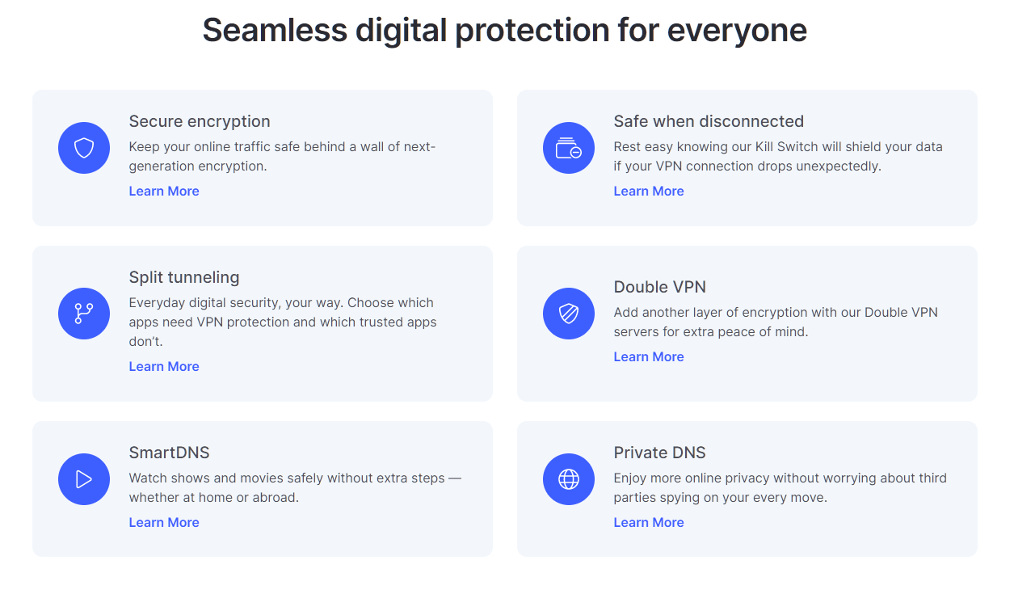The height and width of the screenshot is (594, 1014).
Task: Click the shield icon for Secure encryption
Action: 84,148
